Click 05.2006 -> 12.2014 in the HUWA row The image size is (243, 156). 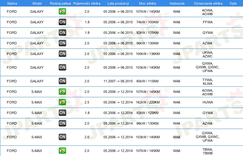coord(118,102)
